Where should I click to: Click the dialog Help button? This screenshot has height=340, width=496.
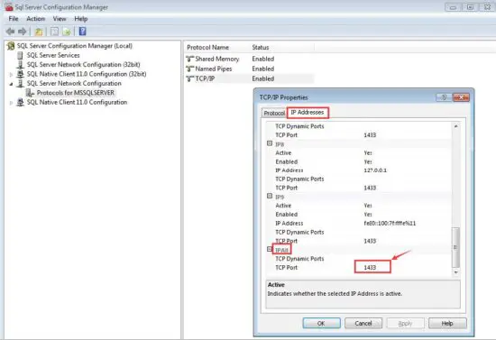(x=447, y=323)
